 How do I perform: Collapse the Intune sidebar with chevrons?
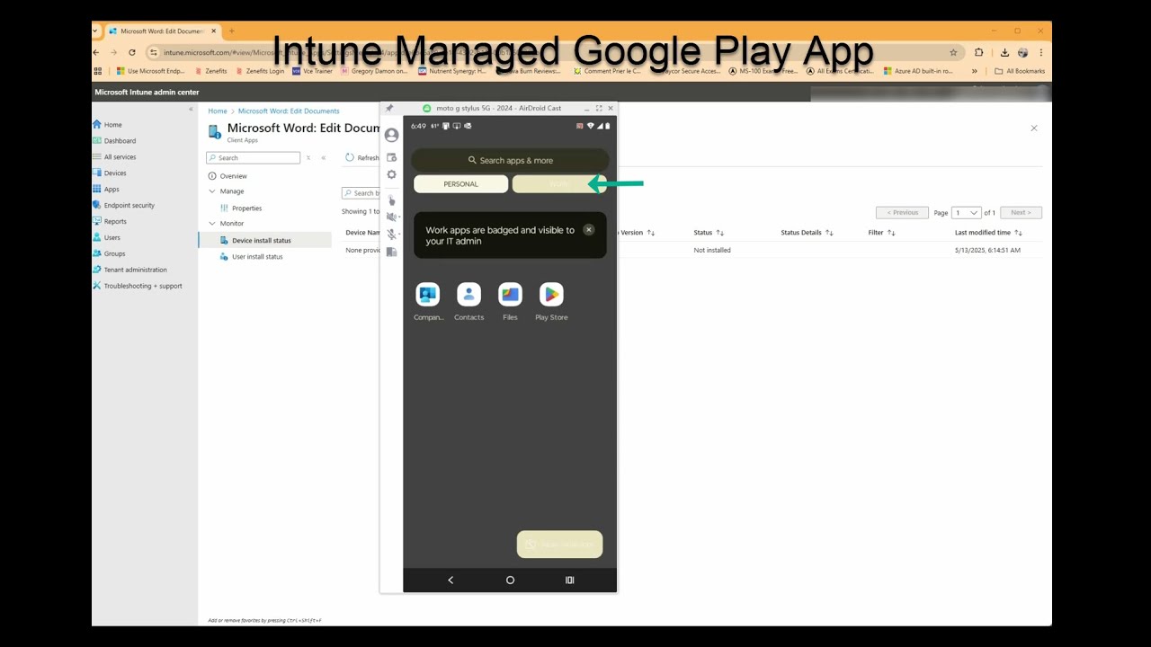(190, 109)
